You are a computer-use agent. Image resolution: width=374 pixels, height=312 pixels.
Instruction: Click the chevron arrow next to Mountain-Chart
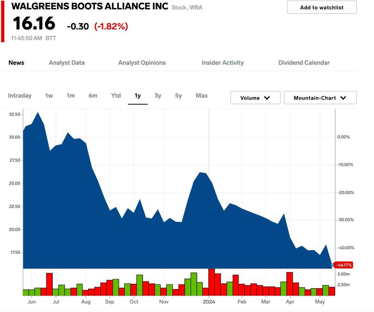343,98
